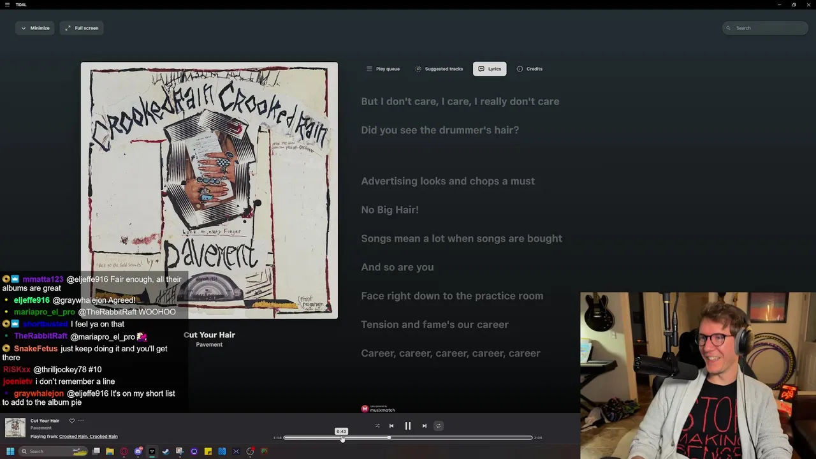This screenshot has height=459, width=816.
Task: Select the Lyrics tab
Action: [490, 69]
